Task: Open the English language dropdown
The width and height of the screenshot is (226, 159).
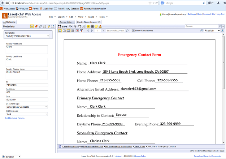Action: coord(13,157)
